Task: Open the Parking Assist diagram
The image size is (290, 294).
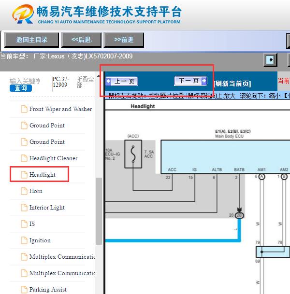Action: tap(48, 290)
